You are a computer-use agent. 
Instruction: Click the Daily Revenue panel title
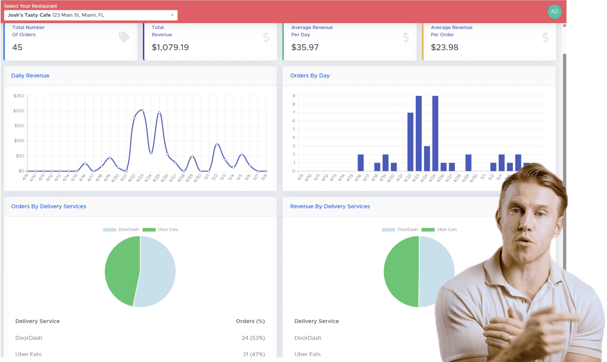point(30,76)
